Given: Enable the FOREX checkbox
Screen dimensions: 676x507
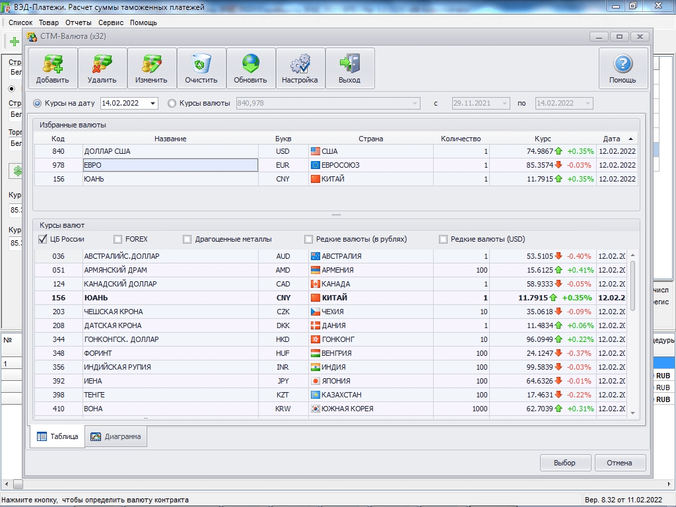Looking at the screenshot, I should pyautogui.click(x=118, y=240).
